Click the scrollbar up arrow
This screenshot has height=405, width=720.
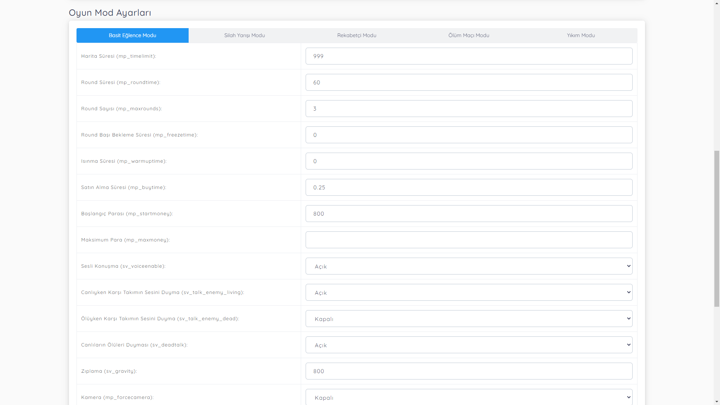click(x=717, y=3)
